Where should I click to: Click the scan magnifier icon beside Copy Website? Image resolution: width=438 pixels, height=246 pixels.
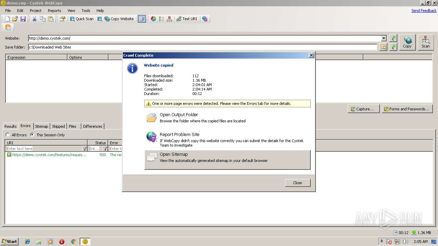(100, 19)
